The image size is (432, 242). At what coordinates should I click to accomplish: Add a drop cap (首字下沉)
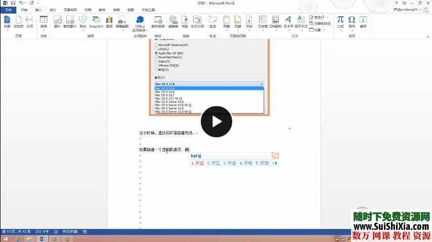pos(301,22)
